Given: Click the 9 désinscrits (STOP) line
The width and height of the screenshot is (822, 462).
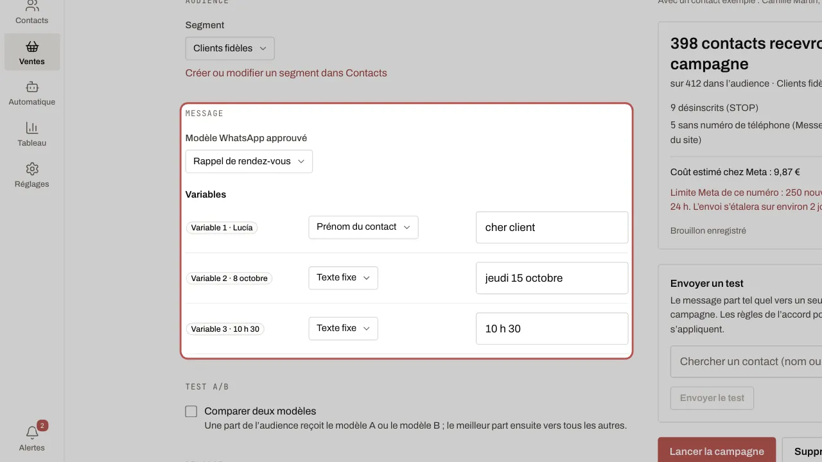Looking at the screenshot, I should click(714, 108).
